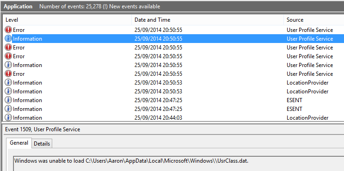Select second LocationProvider event at 20:50:53
344x171 pixels.
173,91
